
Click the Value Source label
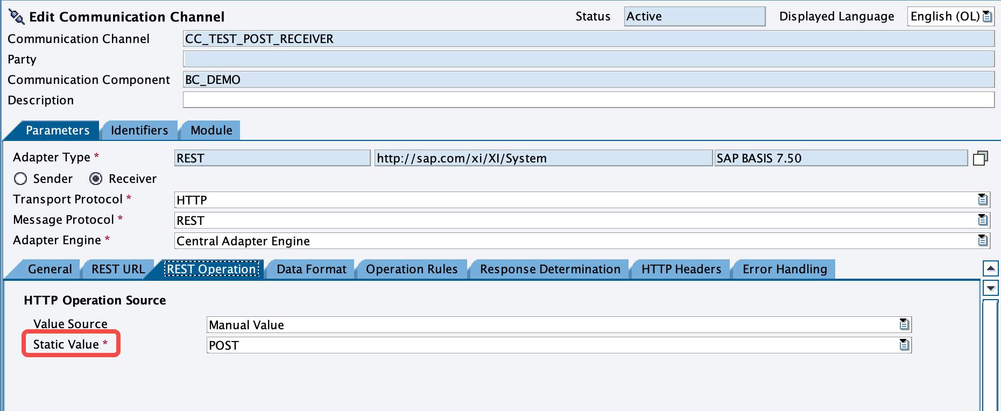pos(71,324)
